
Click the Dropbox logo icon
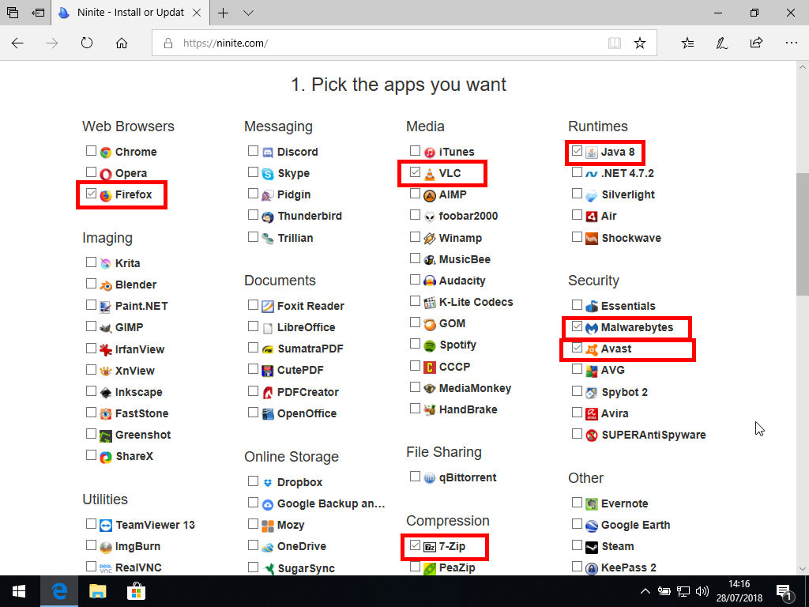pos(268,483)
